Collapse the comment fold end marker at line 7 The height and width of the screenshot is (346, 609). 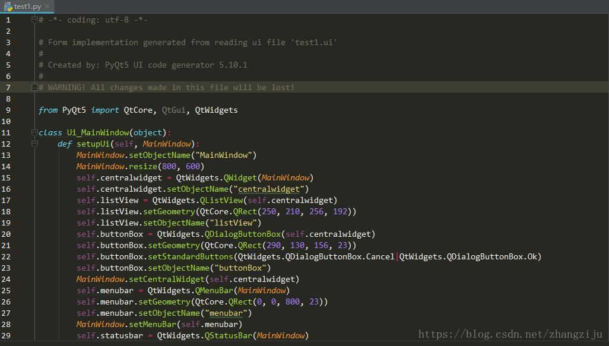pos(34,87)
